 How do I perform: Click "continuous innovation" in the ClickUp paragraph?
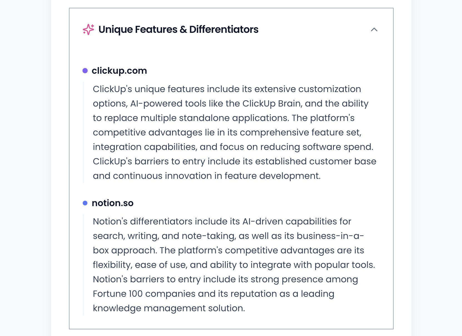(x=162, y=176)
